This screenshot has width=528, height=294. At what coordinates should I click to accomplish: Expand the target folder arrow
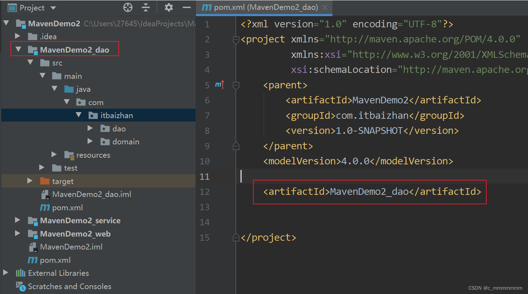pyautogui.click(x=30, y=181)
